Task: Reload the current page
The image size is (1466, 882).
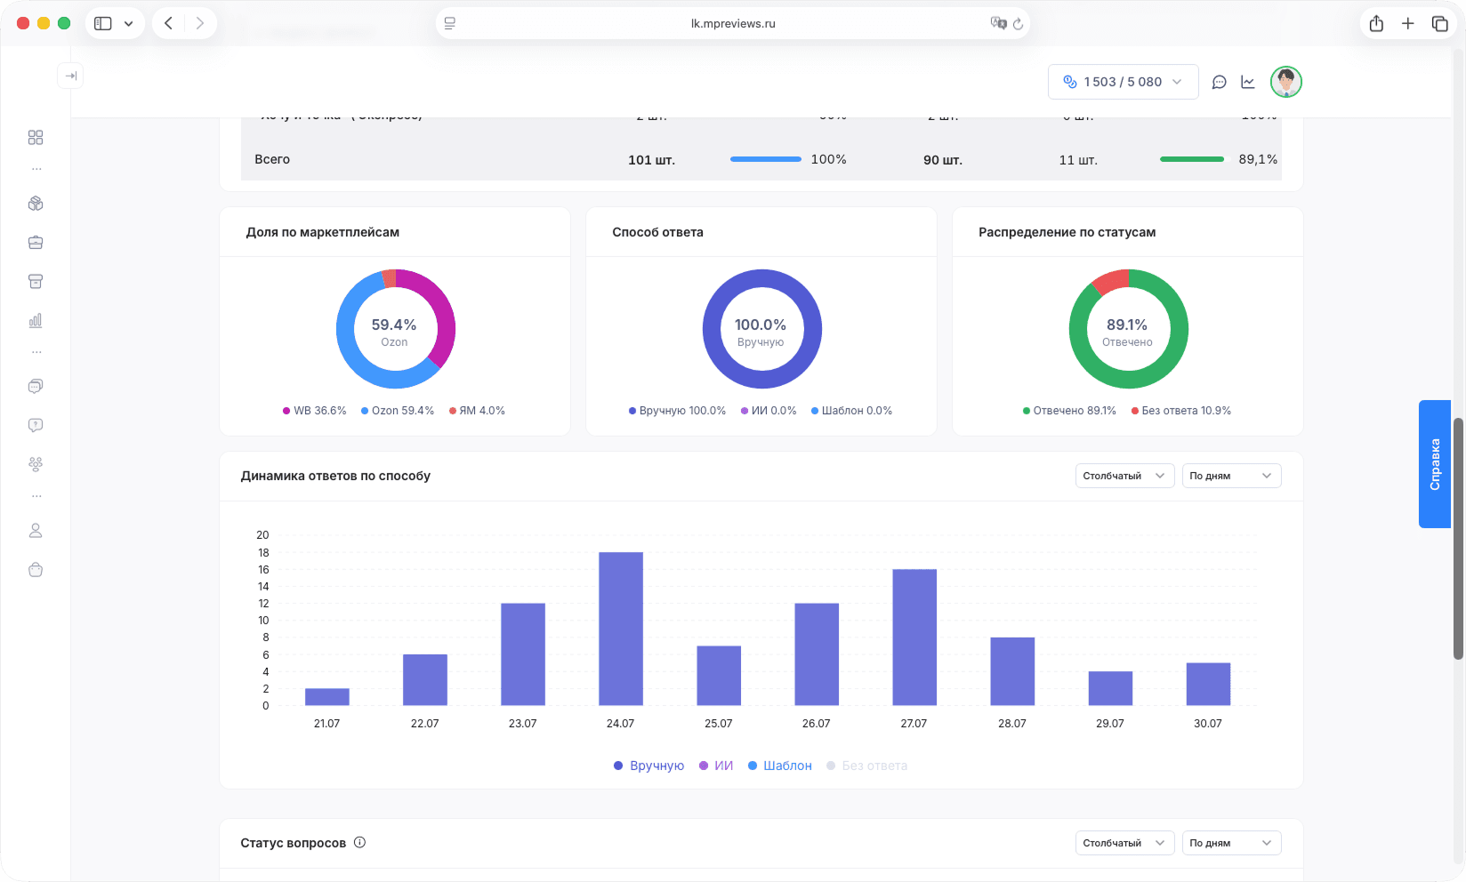Action: click(1019, 23)
